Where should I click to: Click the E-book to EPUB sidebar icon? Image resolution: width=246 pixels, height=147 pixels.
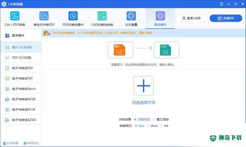point(7,110)
